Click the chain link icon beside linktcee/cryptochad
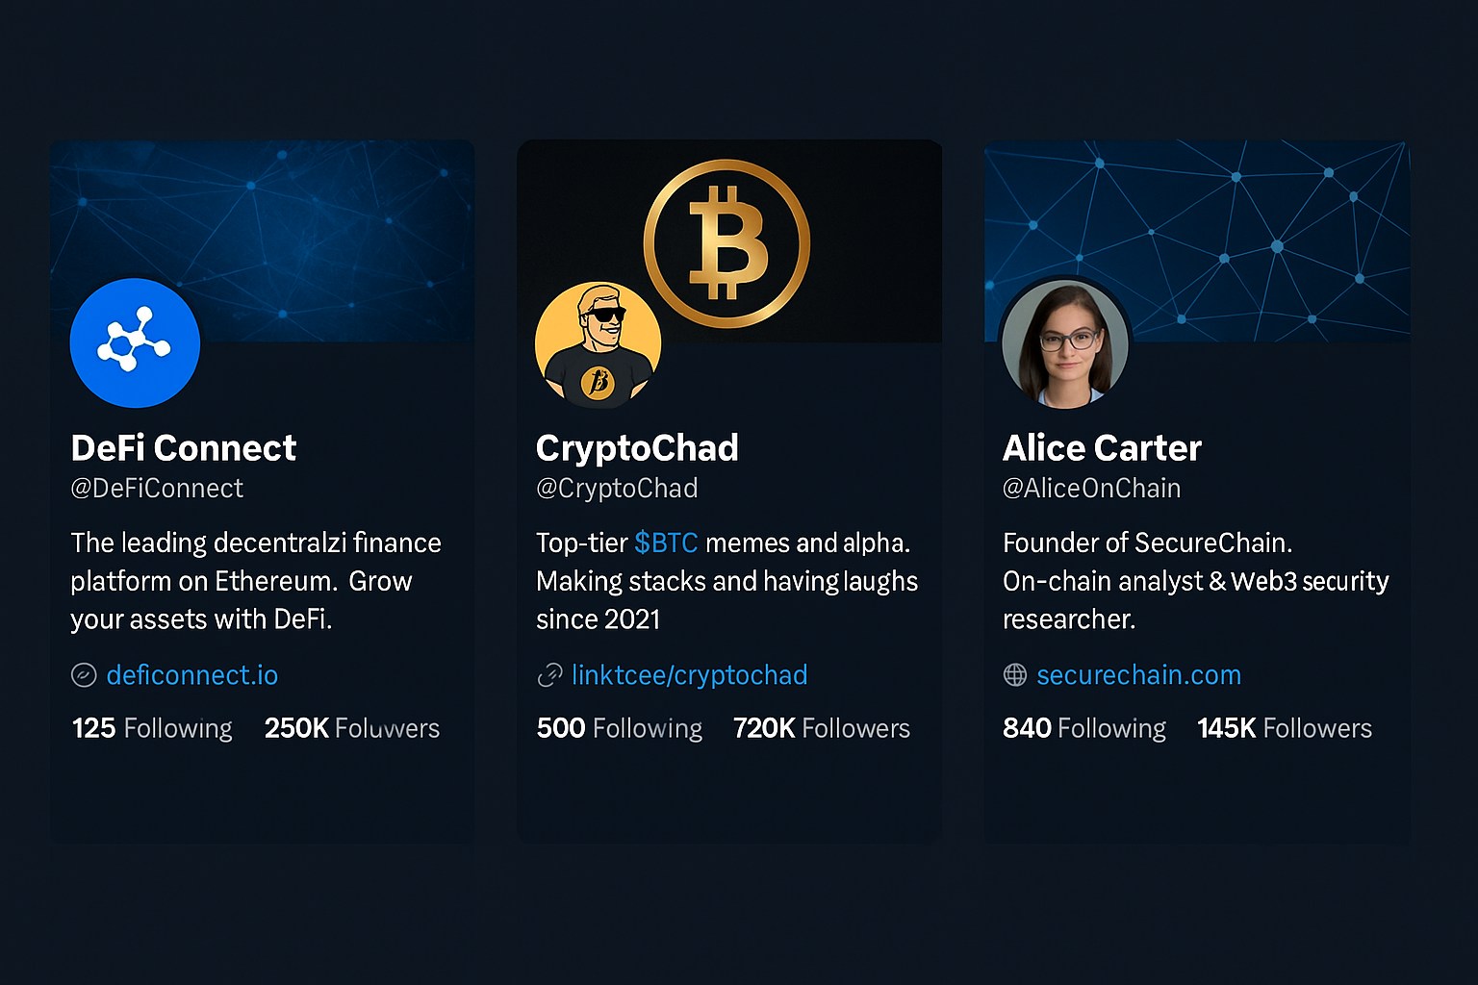The width and height of the screenshot is (1478, 985). coord(549,675)
